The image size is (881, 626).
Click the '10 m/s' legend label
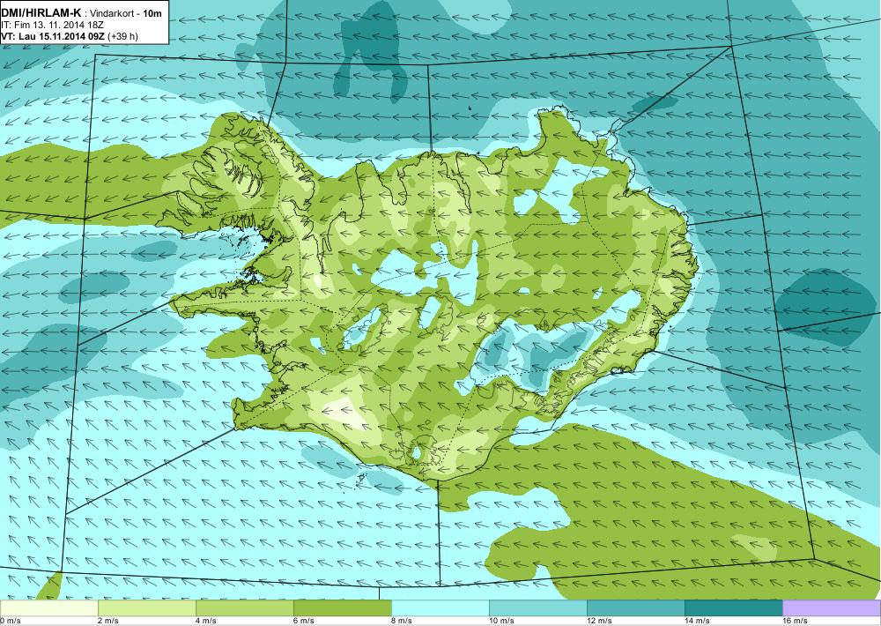click(x=502, y=621)
